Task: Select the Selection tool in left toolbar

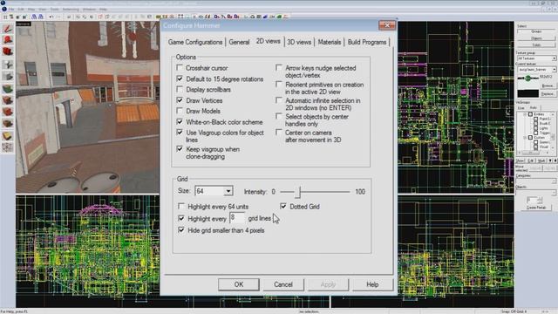Action: tap(8, 29)
